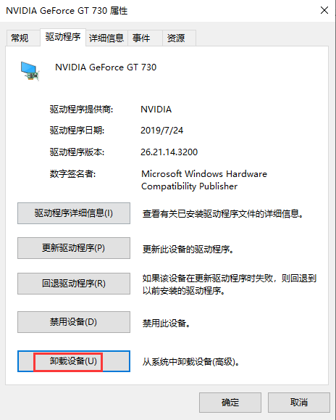Click the 驱动程序详细信息(I) button
The height and width of the screenshot is (420, 336).
tap(74, 213)
